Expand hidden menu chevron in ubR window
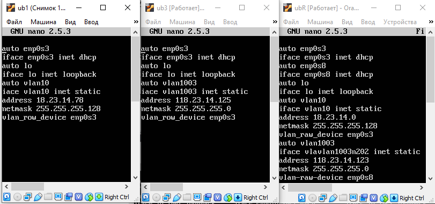435x204 pixels. [431, 21]
